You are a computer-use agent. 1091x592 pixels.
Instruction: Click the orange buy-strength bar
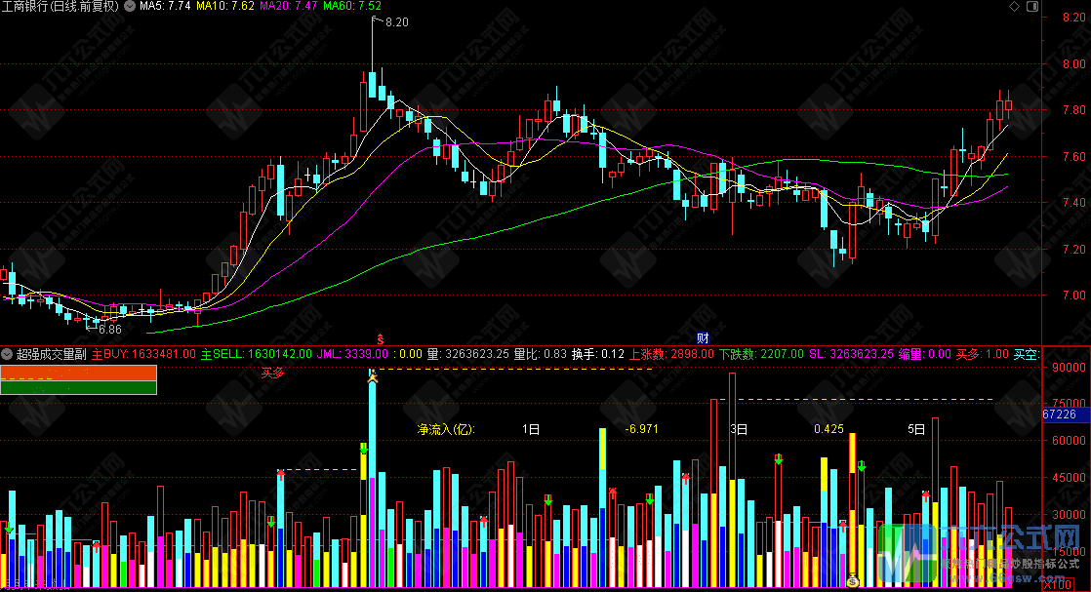[79, 374]
